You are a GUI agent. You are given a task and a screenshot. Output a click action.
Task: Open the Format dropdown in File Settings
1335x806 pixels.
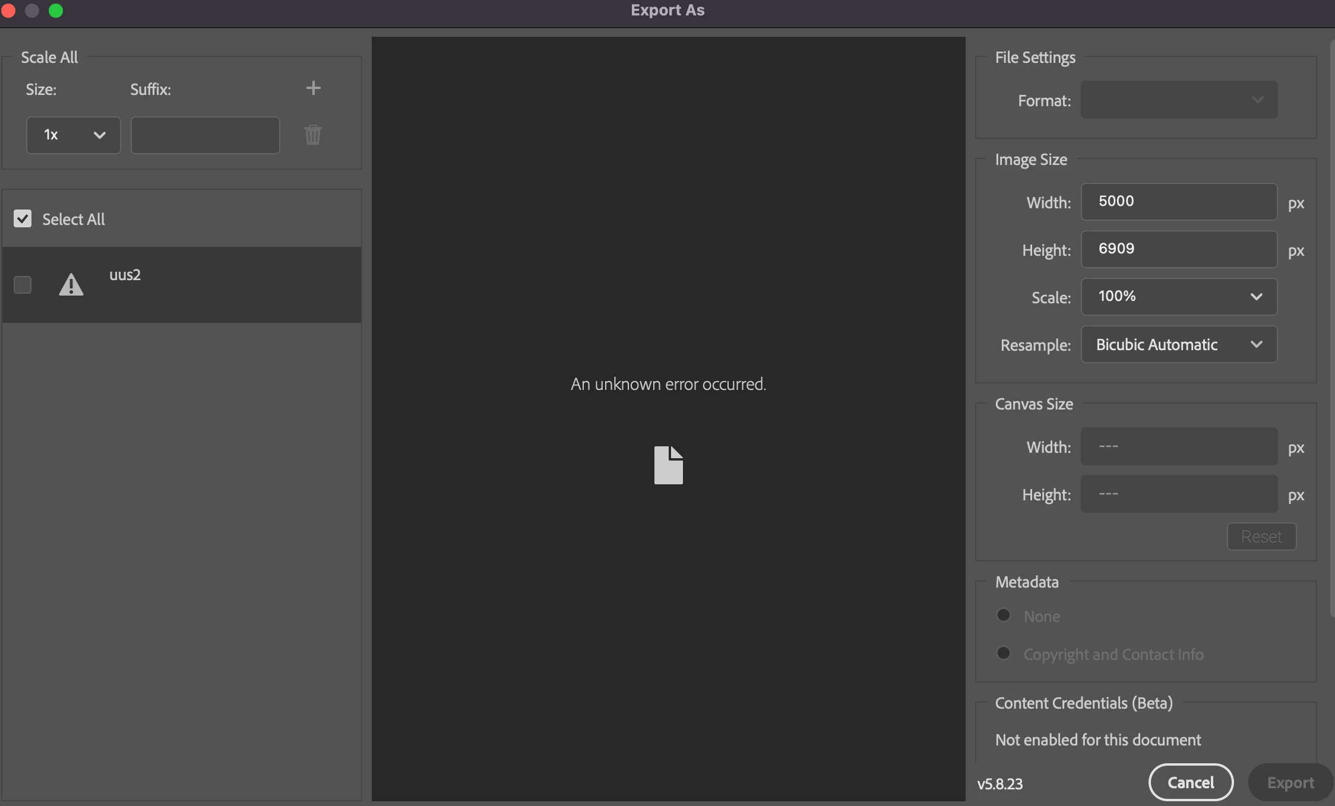[x=1179, y=100]
